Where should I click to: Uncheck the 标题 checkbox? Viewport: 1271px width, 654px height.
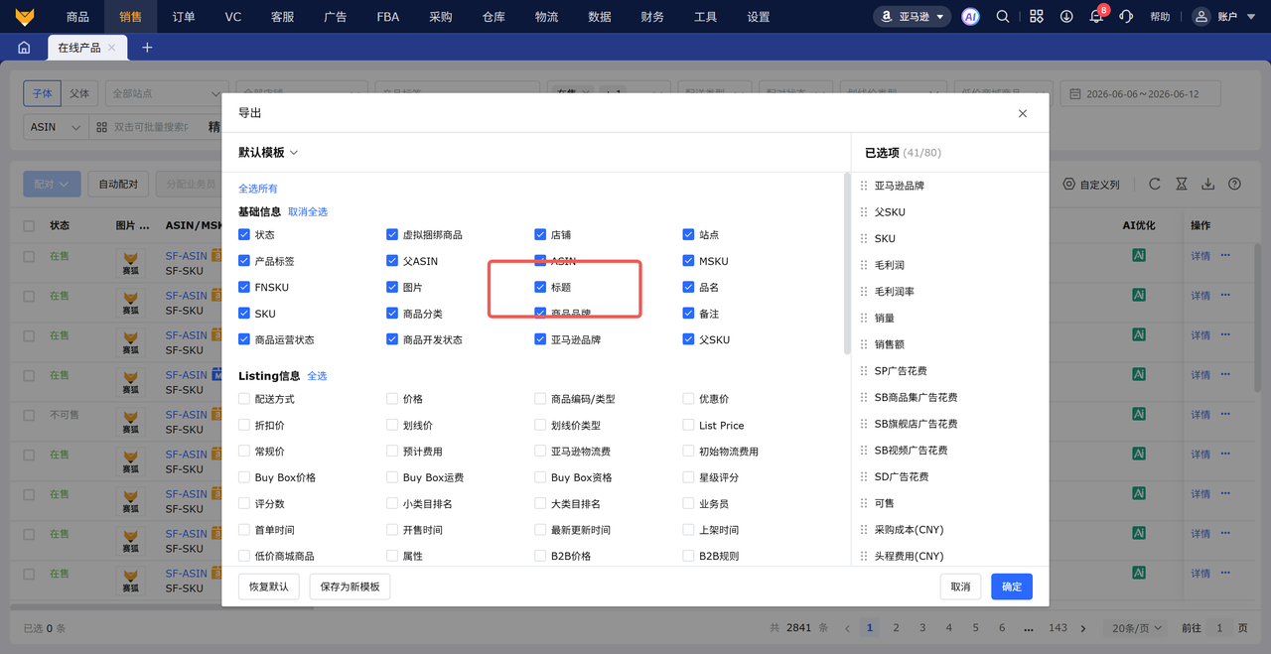click(540, 288)
